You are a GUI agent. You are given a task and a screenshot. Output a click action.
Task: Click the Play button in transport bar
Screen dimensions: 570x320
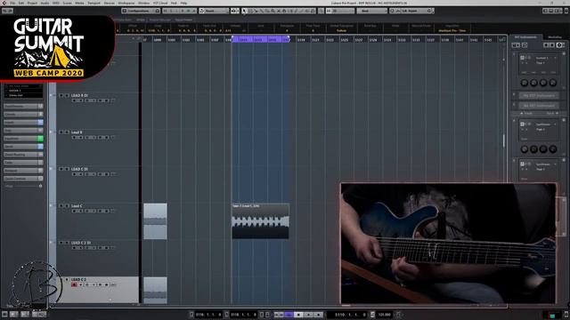click(x=309, y=315)
